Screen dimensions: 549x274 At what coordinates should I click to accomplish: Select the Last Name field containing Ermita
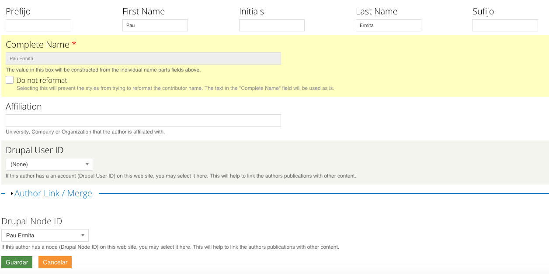[389, 25]
